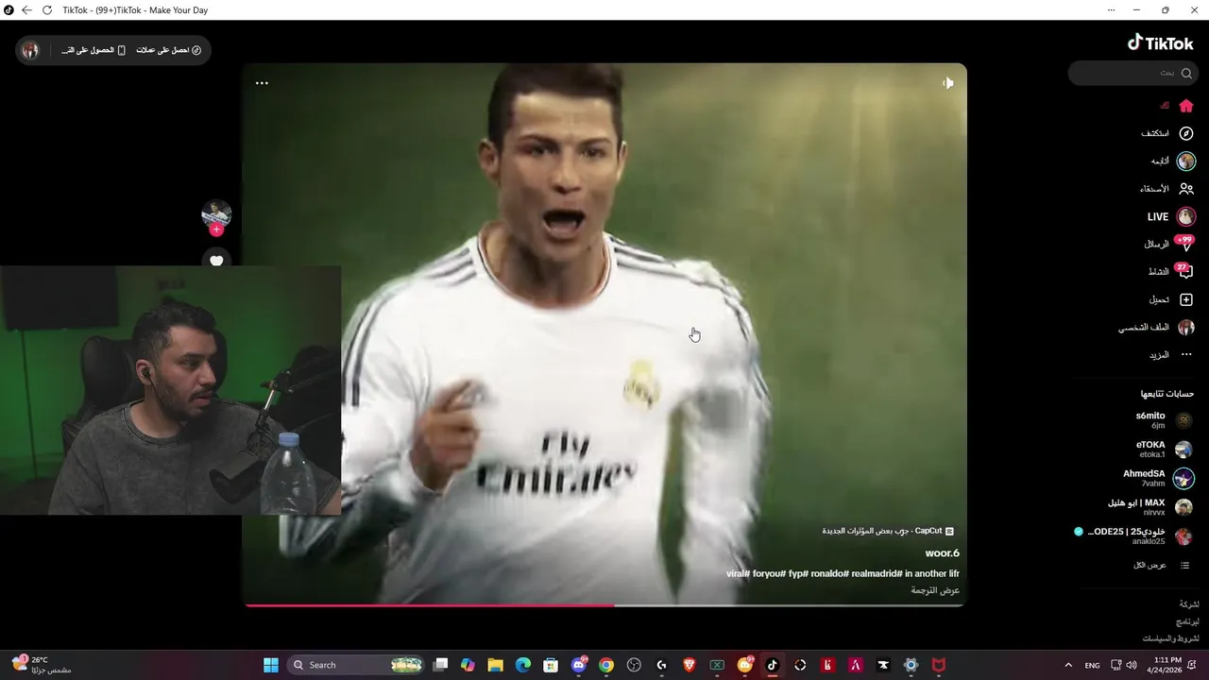
Task: Click the TikTok logo
Action: click(x=1161, y=42)
